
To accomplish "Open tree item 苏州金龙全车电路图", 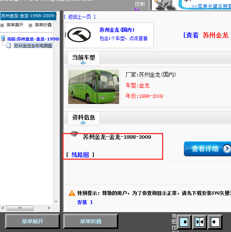I will pos(33,46).
